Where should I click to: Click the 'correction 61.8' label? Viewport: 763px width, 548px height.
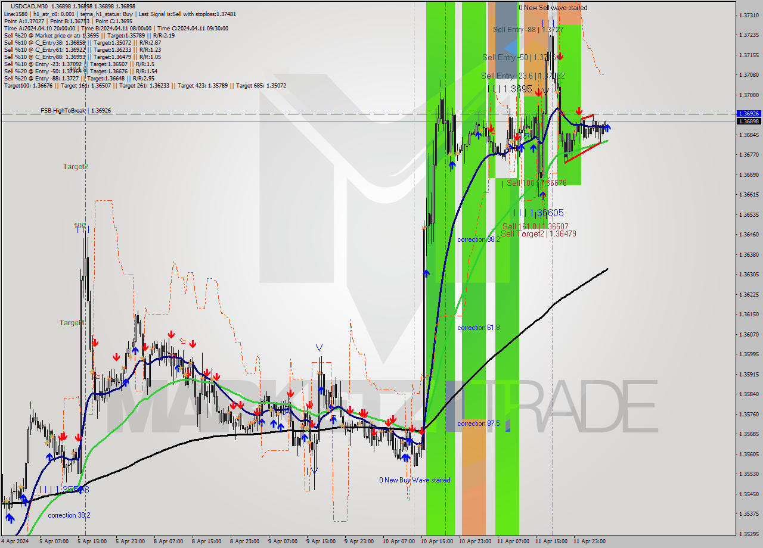(478, 328)
